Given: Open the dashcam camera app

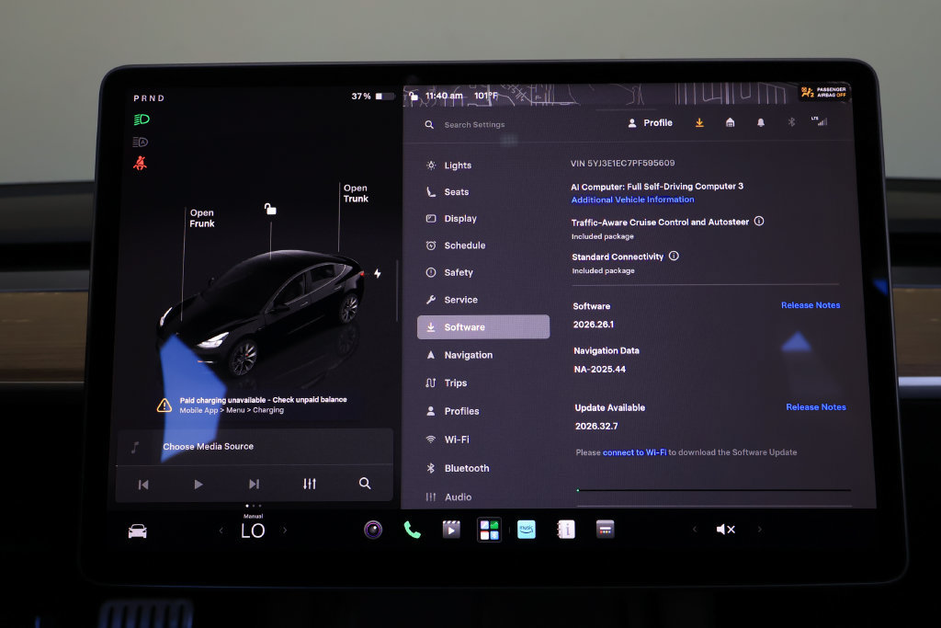Looking at the screenshot, I should click(x=373, y=530).
